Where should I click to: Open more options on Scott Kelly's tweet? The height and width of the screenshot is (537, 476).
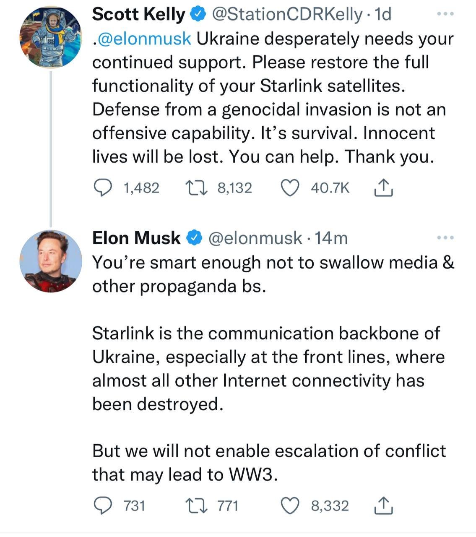click(445, 14)
